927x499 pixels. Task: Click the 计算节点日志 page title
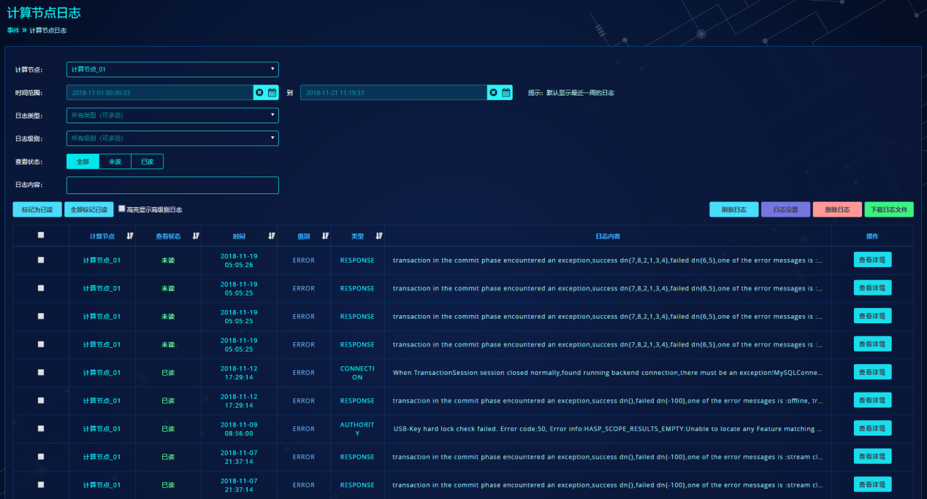pos(44,12)
